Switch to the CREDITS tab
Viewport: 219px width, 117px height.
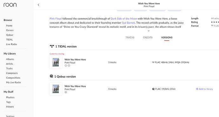148,37
